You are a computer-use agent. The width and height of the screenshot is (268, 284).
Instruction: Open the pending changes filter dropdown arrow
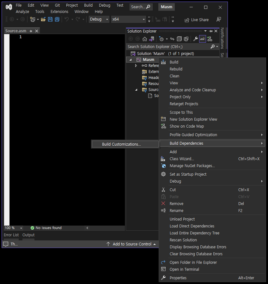(x=167, y=39)
